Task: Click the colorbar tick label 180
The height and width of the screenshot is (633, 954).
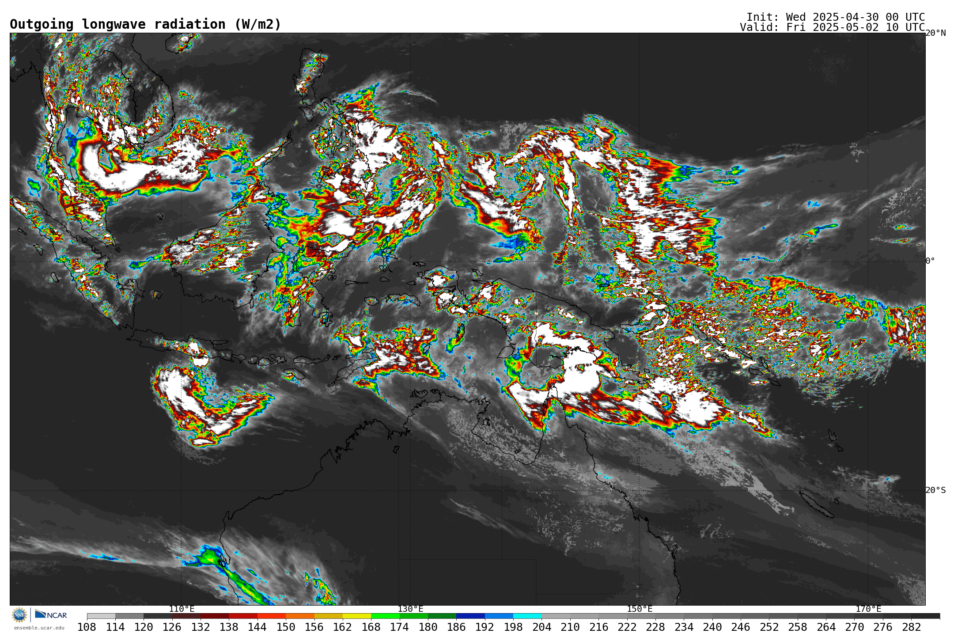Action: 428,627
